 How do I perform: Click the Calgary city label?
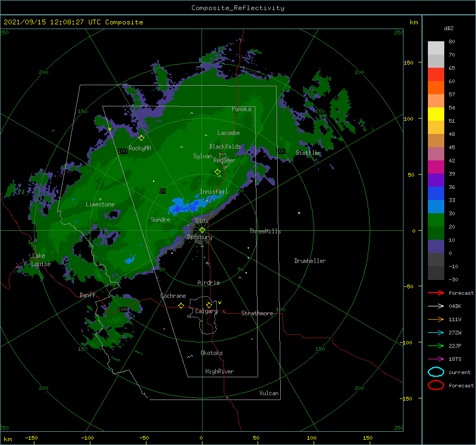(x=206, y=311)
